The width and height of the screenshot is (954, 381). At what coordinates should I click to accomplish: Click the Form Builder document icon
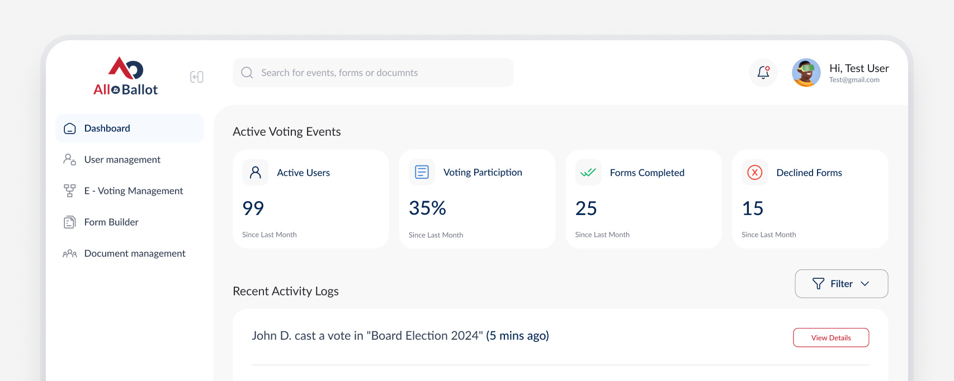point(70,222)
